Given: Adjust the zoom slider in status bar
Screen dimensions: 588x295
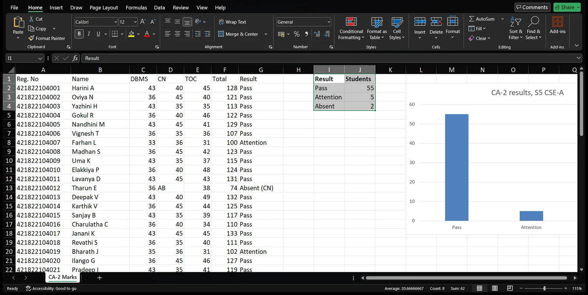Looking at the screenshot, I should [x=544, y=288].
